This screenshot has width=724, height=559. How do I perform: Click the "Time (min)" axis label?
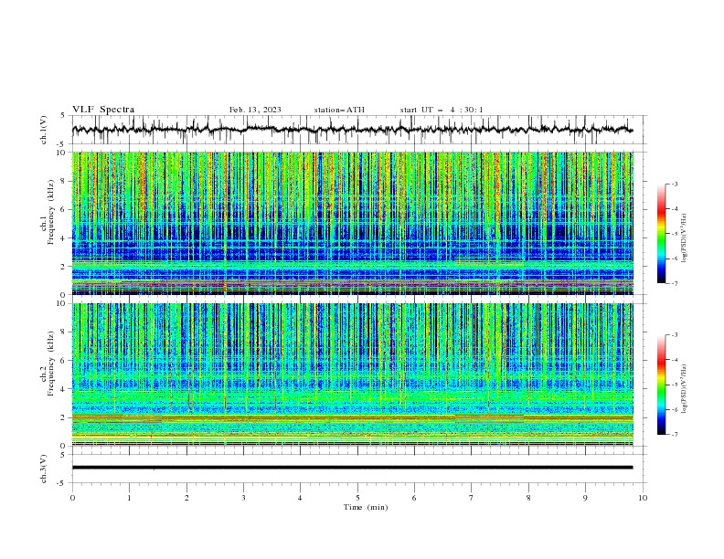tap(366, 507)
